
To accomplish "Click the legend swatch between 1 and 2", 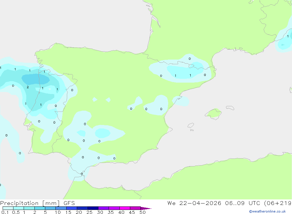I will pyautogui.click(x=29, y=208).
